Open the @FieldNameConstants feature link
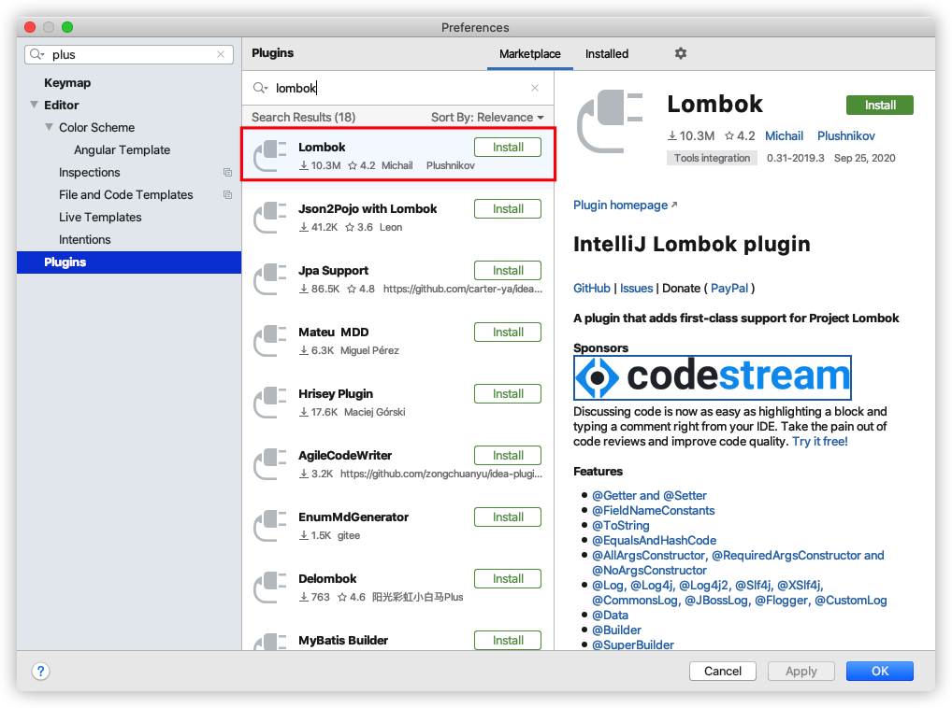This screenshot has width=952, height=708. [x=654, y=510]
